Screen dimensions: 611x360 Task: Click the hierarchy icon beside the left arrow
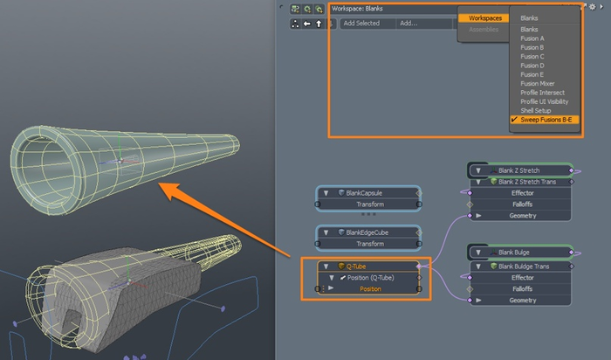[x=295, y=24]
